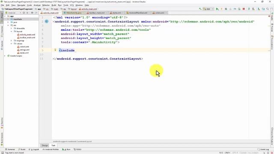Click red error indicator at editor top right
The width and height of the screenshot is (274, 154).
tap(269, 16)
